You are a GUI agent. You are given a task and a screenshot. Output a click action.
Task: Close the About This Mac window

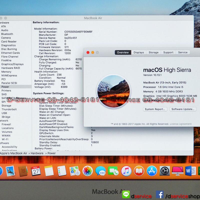coord(88,52)
